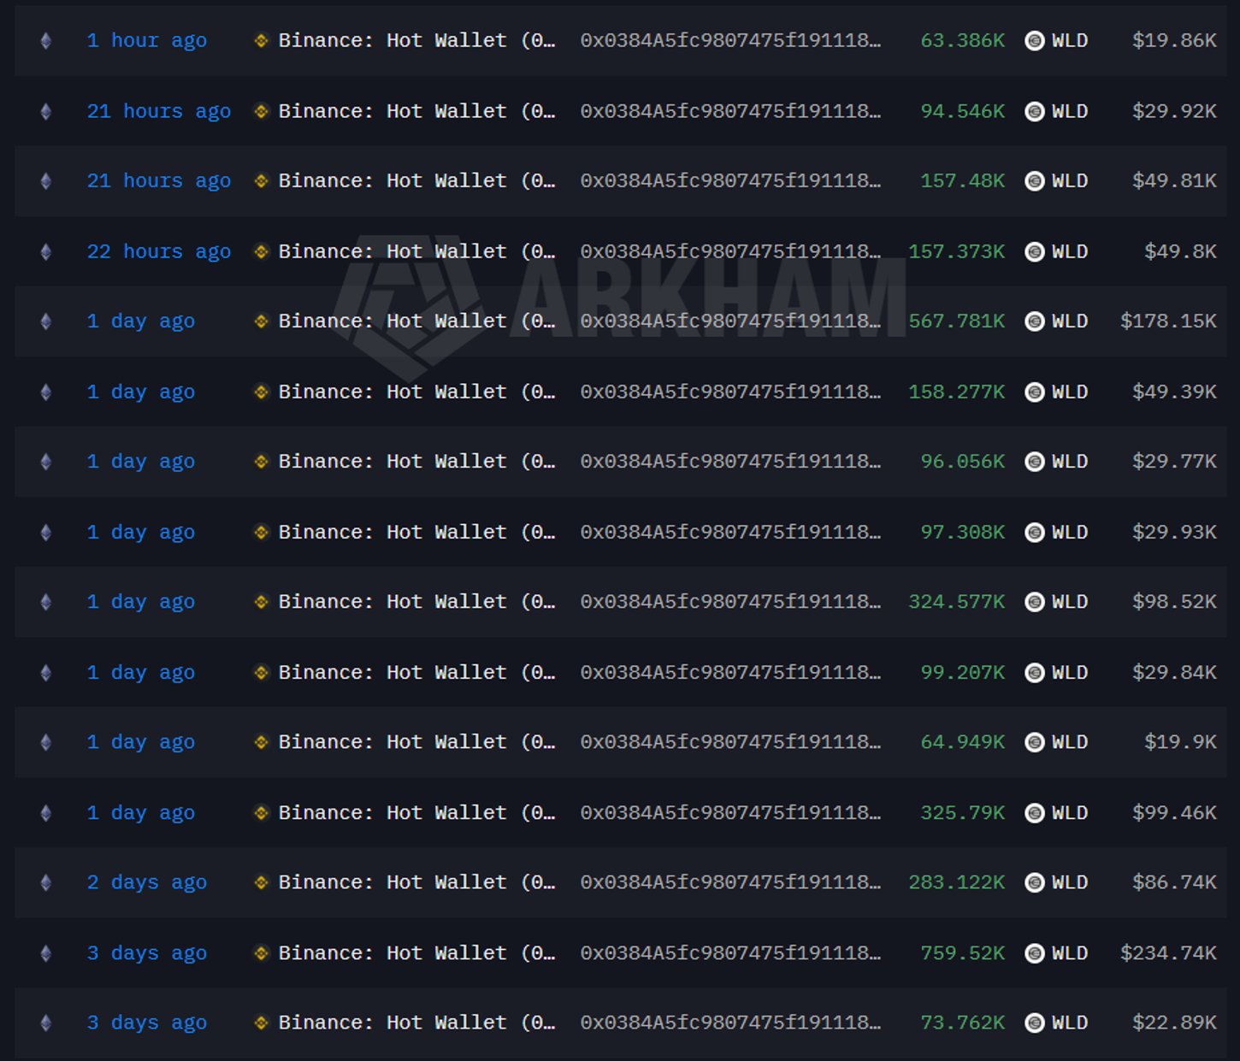This screenshot has width=1240, height=1061.
Task: Click the WLD token icon beside 567.781K
Action: (x=1035, y=321)
